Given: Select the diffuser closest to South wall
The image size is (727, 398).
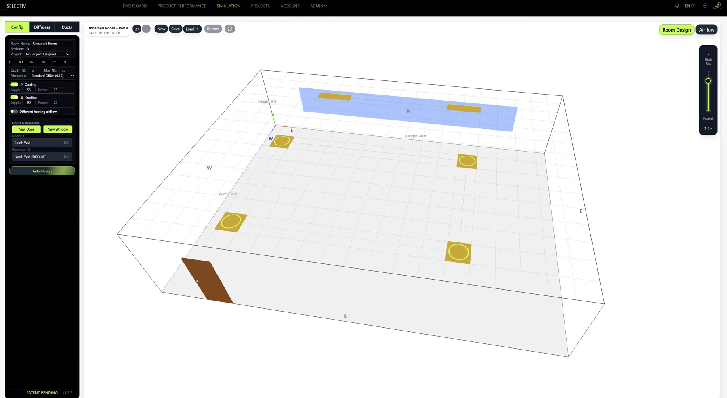Looking at the screenshot, I should 458,253.
